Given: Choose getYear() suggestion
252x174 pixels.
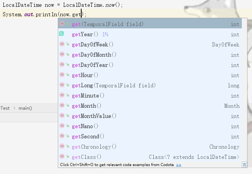Looking at the screenshot, I should pos(150,34).
